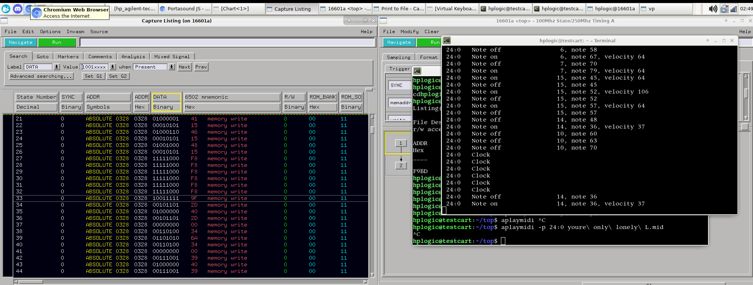Image resolution: width=753 pixels, height=285 pixels.
Task: Click the 6502 mnemonic Hex base selector
Action: 232,107
